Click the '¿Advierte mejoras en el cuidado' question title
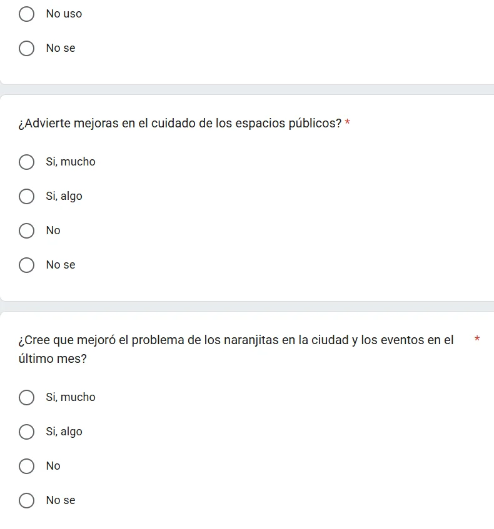This screenshot has width=494, height=529. pos(180,124)
